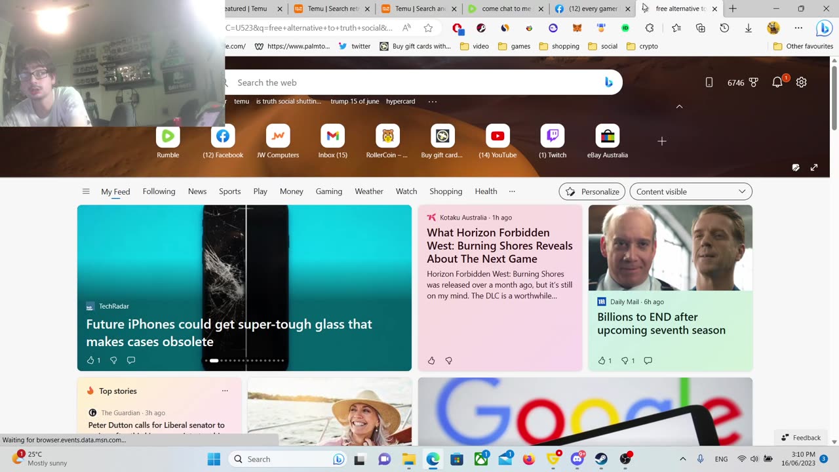This screenshot has height=472, width=839.
Task: Open the Favorites toolbar icon
Action: point(676,28)
